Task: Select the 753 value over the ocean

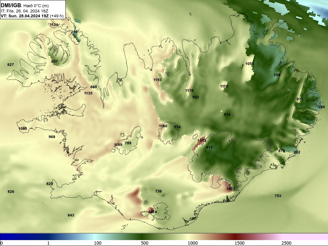Action: point(278,196)
